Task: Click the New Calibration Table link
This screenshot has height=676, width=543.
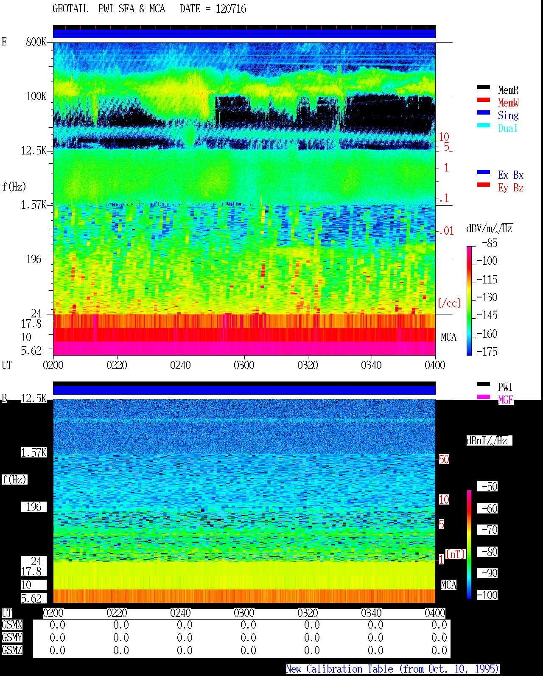Action: 393,669
